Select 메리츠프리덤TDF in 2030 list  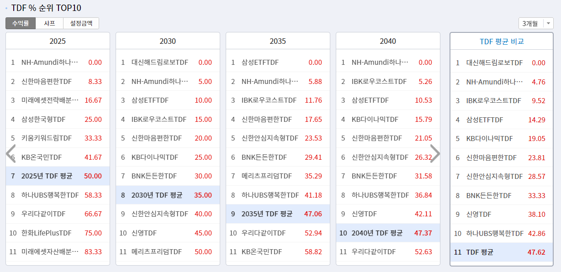click(x=168, y=251)
